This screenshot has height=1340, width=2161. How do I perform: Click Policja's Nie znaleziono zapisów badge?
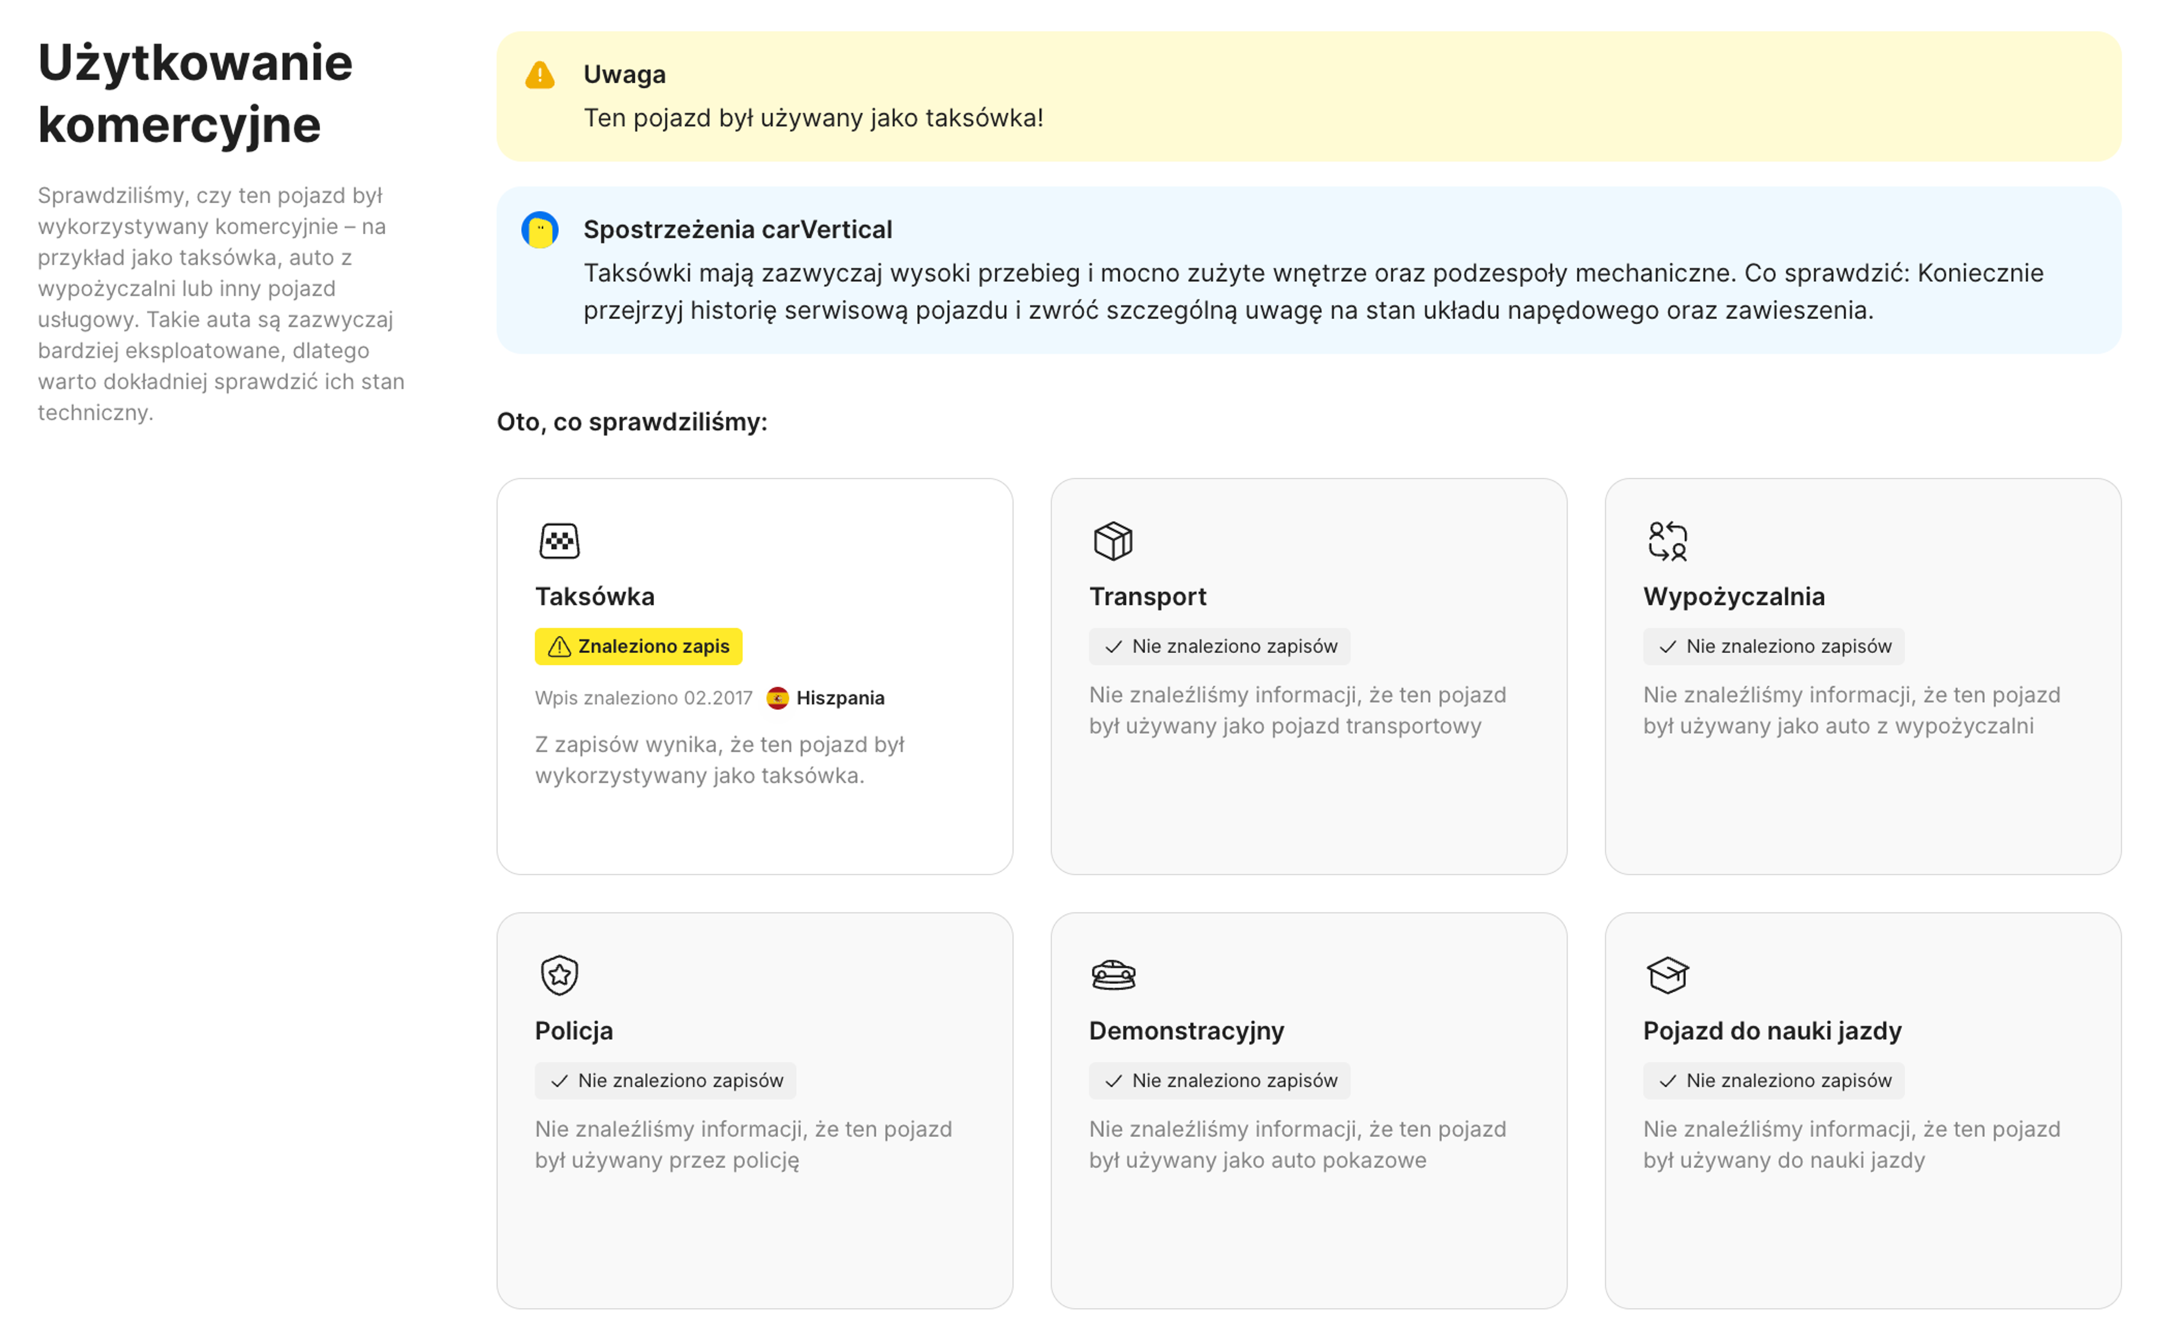click(665, 1081)
